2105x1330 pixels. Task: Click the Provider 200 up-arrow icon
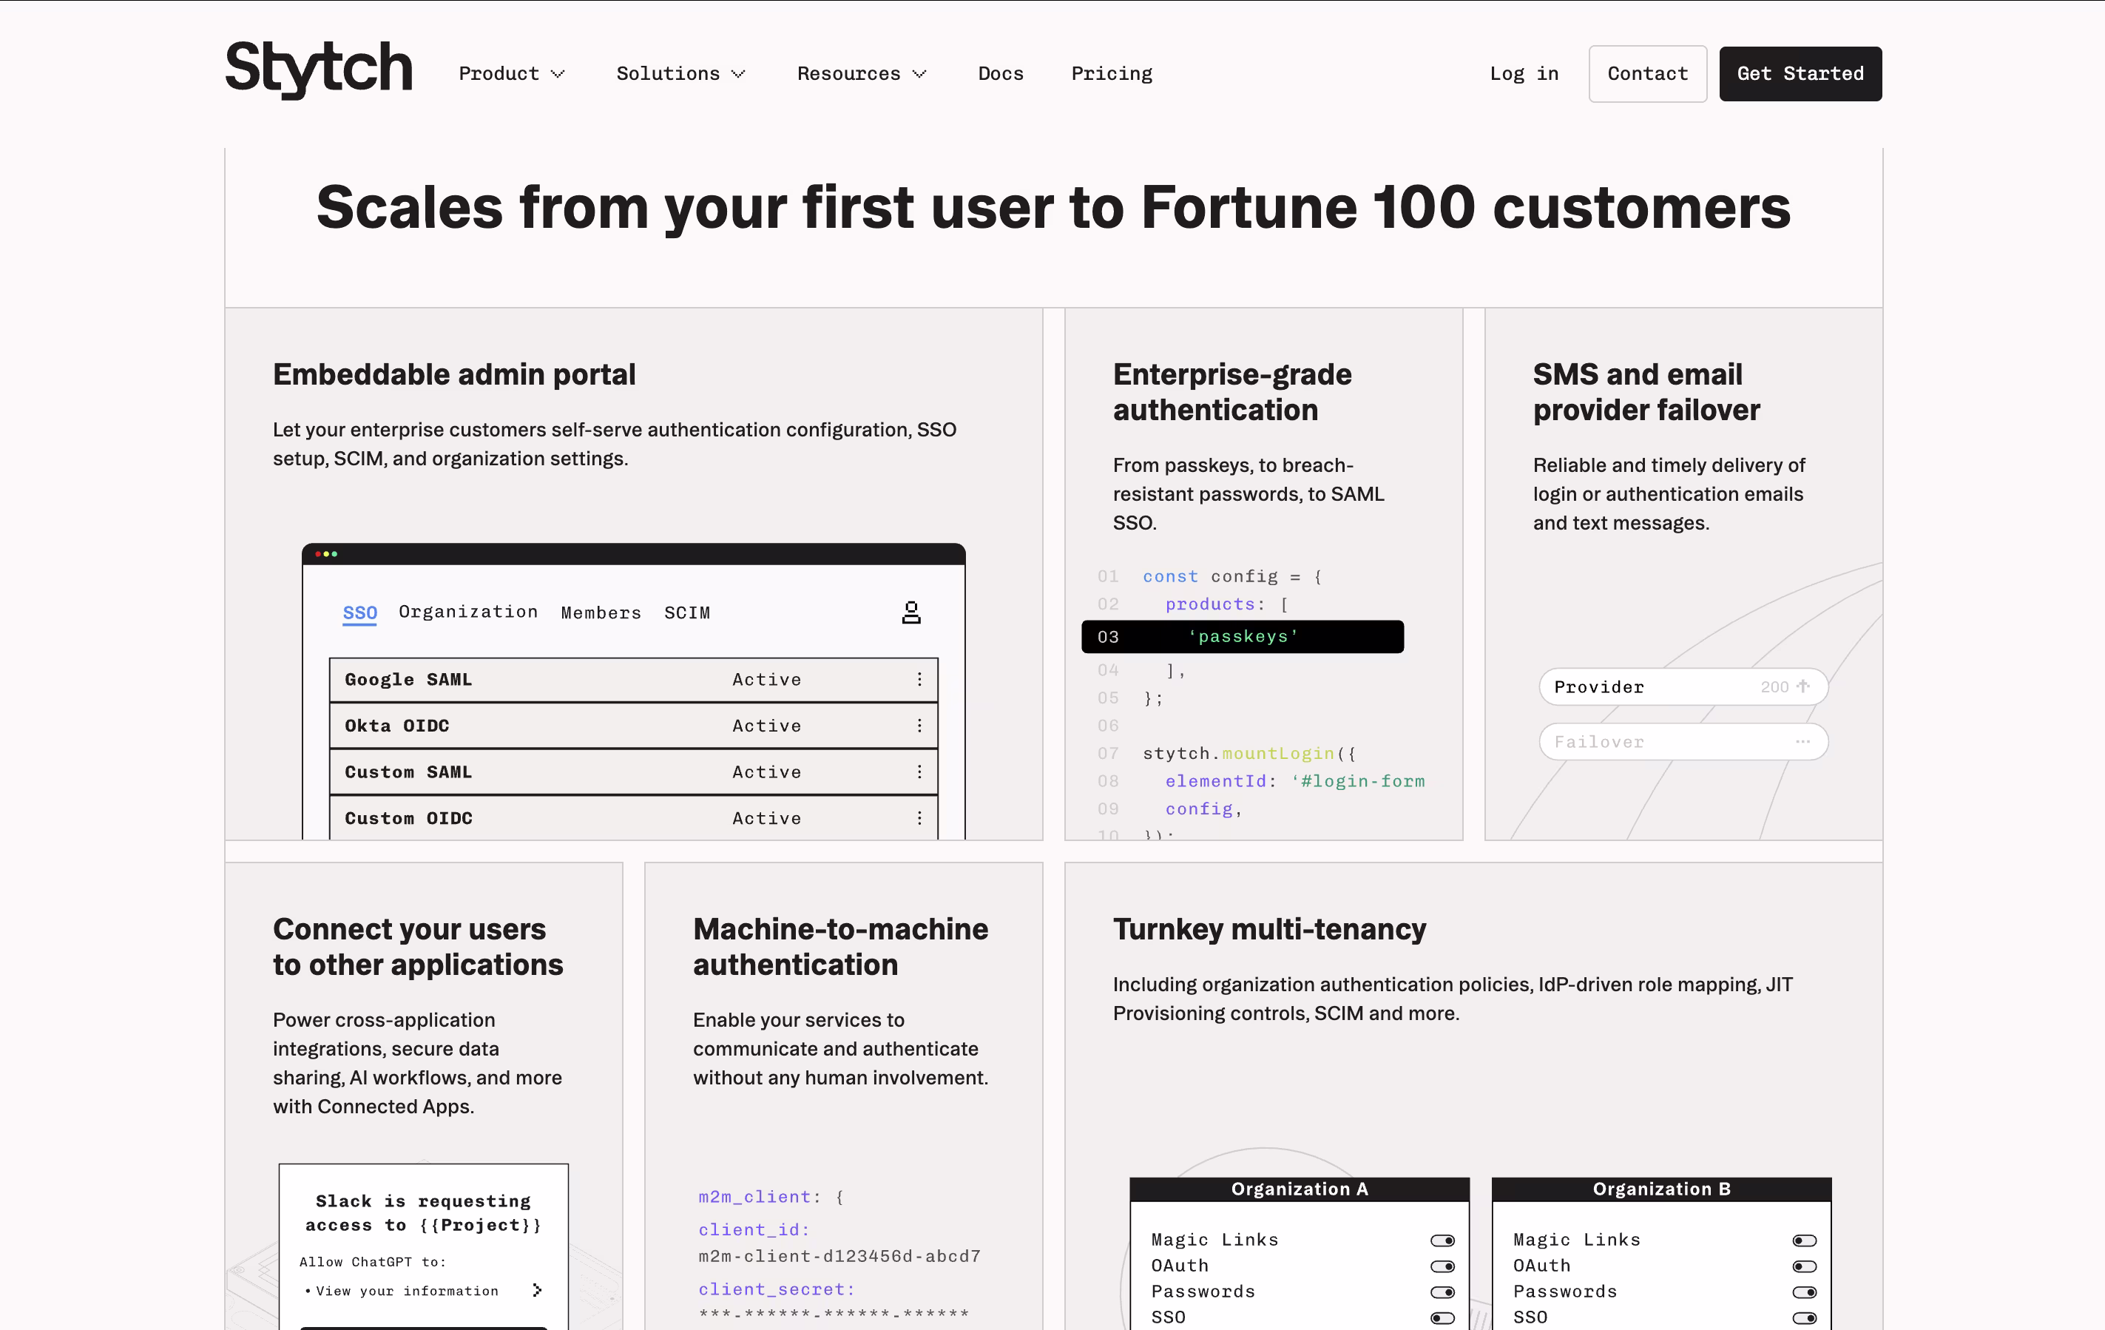tap(1802, 686)
